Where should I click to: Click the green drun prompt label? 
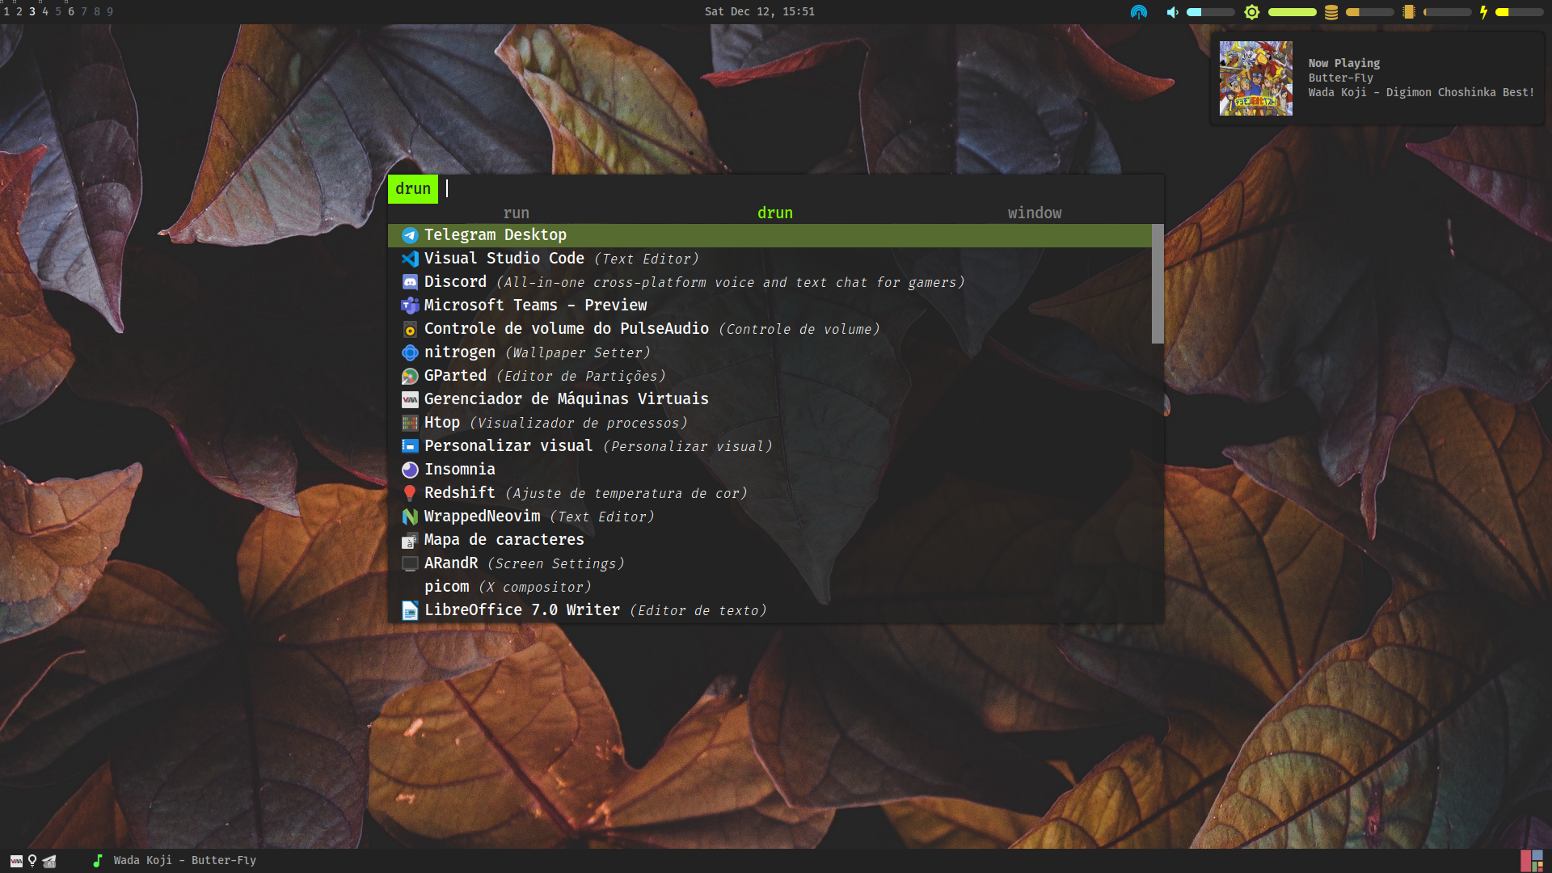(x=413, y=188)
